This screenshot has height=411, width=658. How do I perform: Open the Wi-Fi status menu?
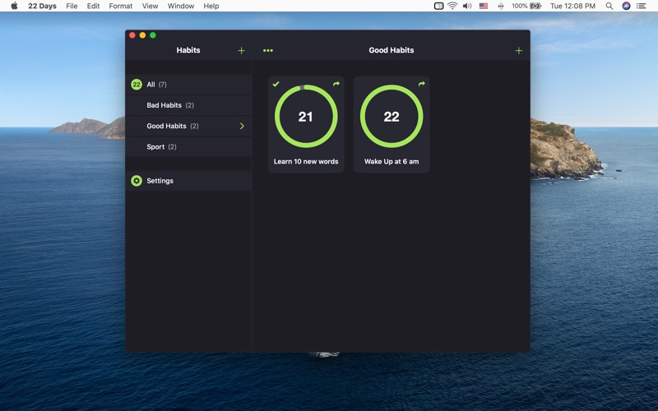pos(452,6)
